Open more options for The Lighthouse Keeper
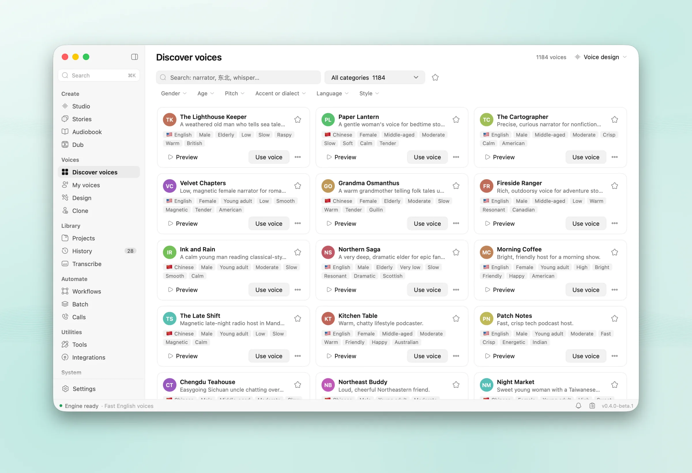Viewport: 692px width, 473px height. 298,157
